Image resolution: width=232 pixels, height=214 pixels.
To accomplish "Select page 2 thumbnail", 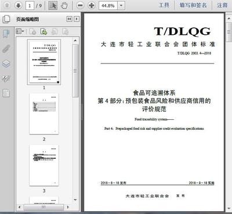I will 44,114.
